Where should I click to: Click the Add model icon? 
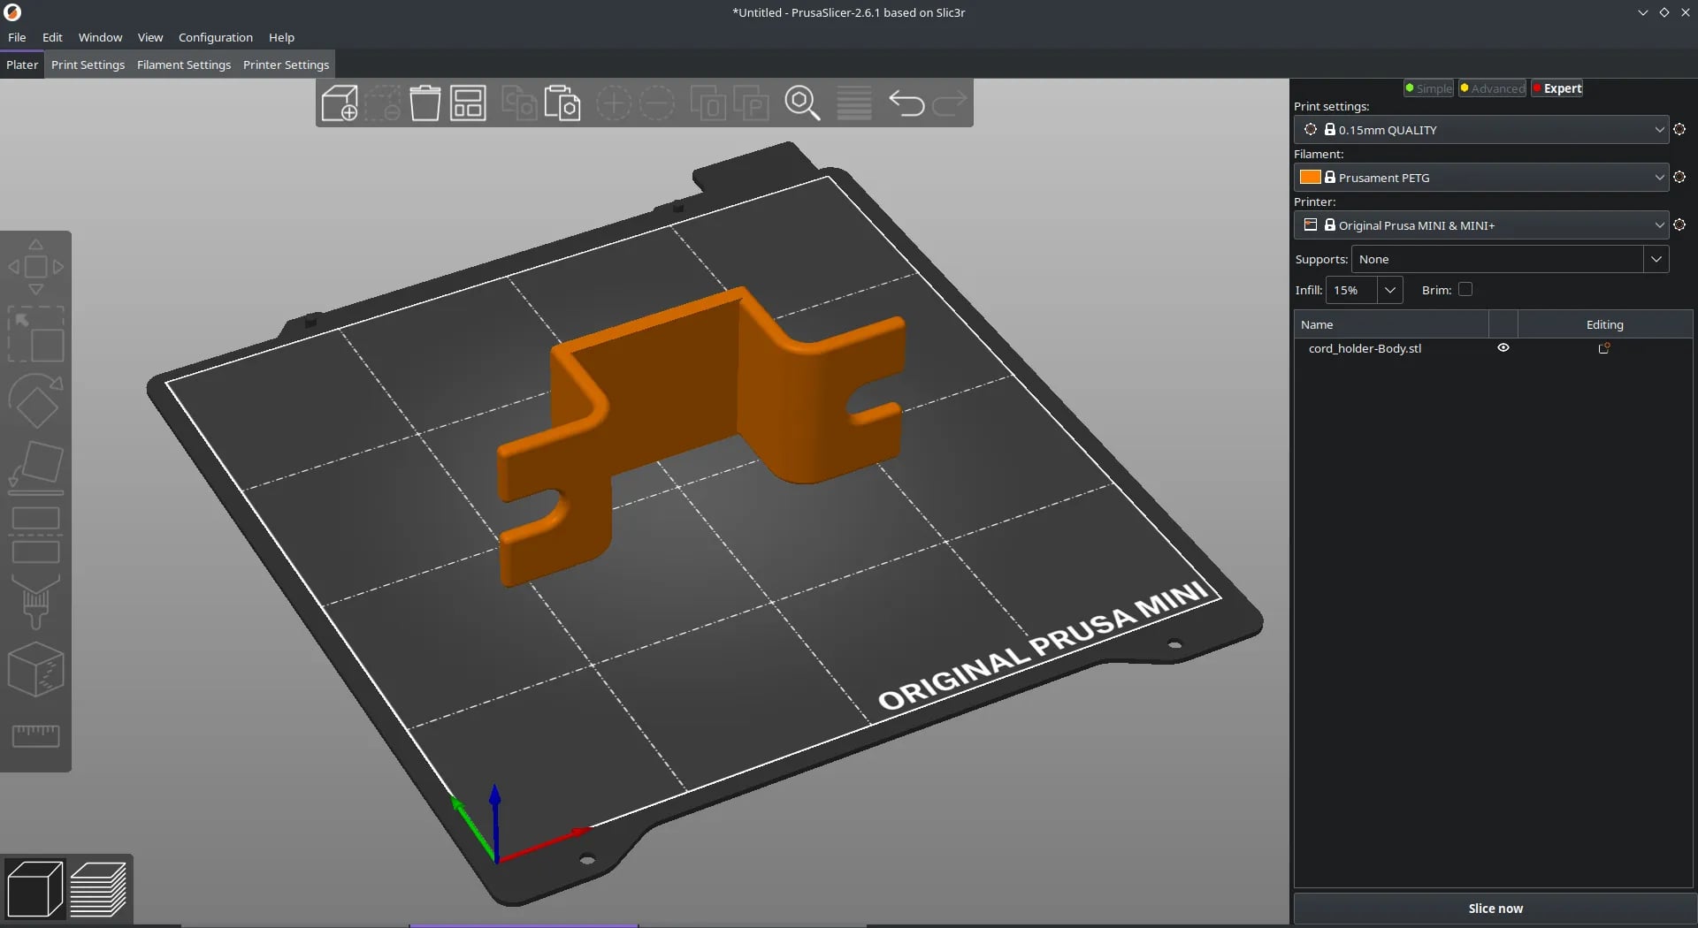(340, 103)
